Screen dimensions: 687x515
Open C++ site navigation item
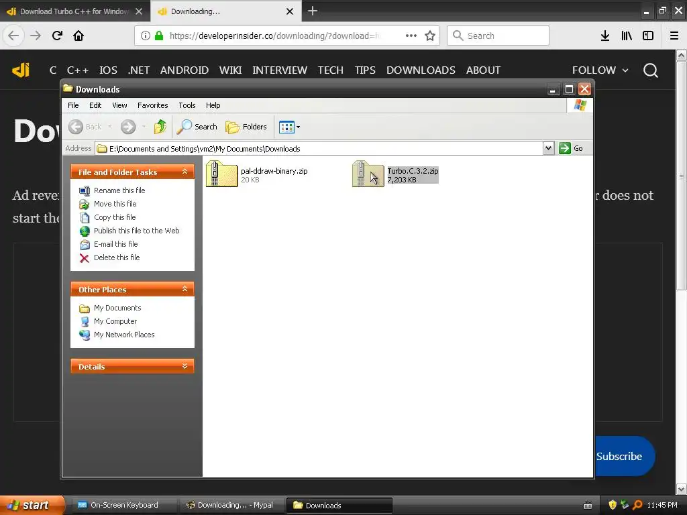click(x=78, y=70)
